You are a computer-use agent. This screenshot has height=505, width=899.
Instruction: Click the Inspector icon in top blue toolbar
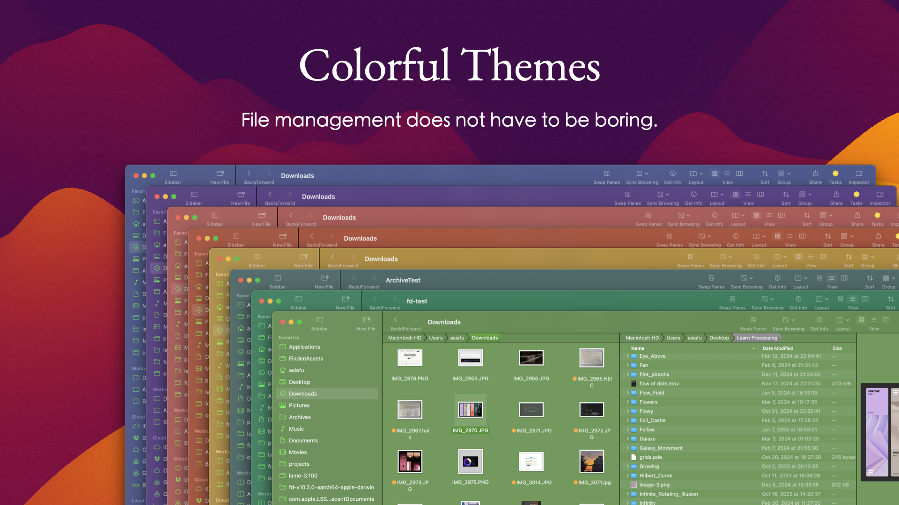pyautogui.click(x=859, y=173)
